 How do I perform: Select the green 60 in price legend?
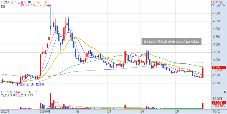click(39, 2)
